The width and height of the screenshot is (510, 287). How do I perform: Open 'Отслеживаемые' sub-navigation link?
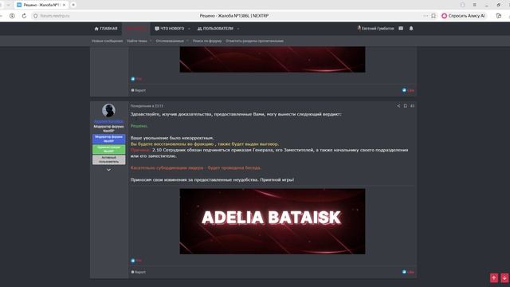pos(170,41)
